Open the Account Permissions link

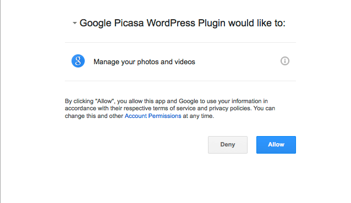tap(153, 116)
